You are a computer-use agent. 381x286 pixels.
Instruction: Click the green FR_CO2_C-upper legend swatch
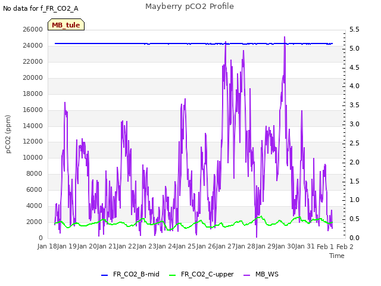pos(172,275)
